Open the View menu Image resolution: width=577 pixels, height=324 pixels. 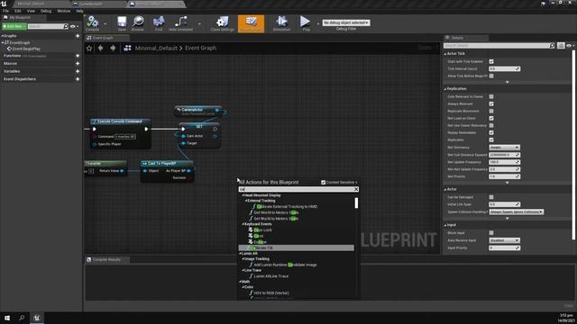[x=31, y=11]
